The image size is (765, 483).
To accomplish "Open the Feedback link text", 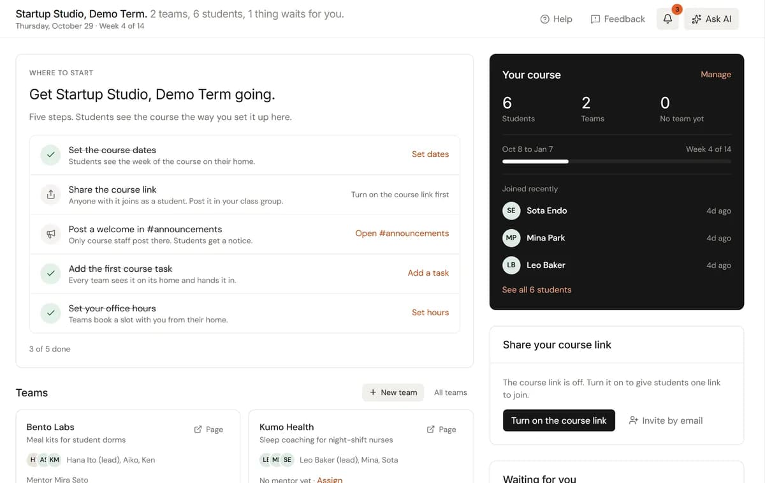I will (x=625, y=19).
